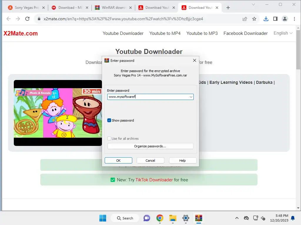This screenshot has width=301, height=225.
Task: Open the chat app in taskbar
Action: coord(147,218)
